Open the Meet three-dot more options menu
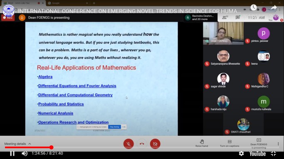Image resolution: width=284 pixels, height=159 pixels. click(278, 144)
